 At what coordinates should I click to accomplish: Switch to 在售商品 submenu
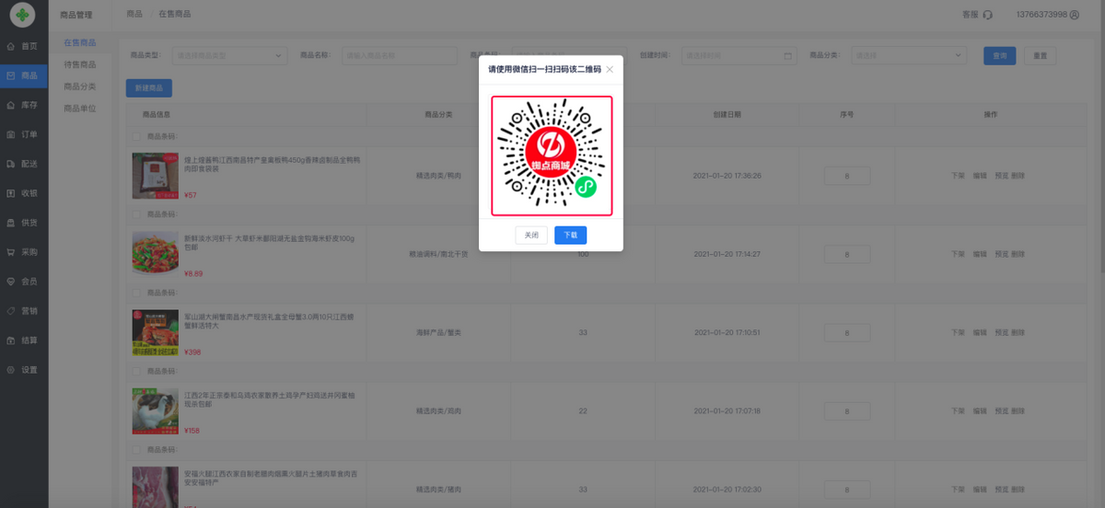79,42
